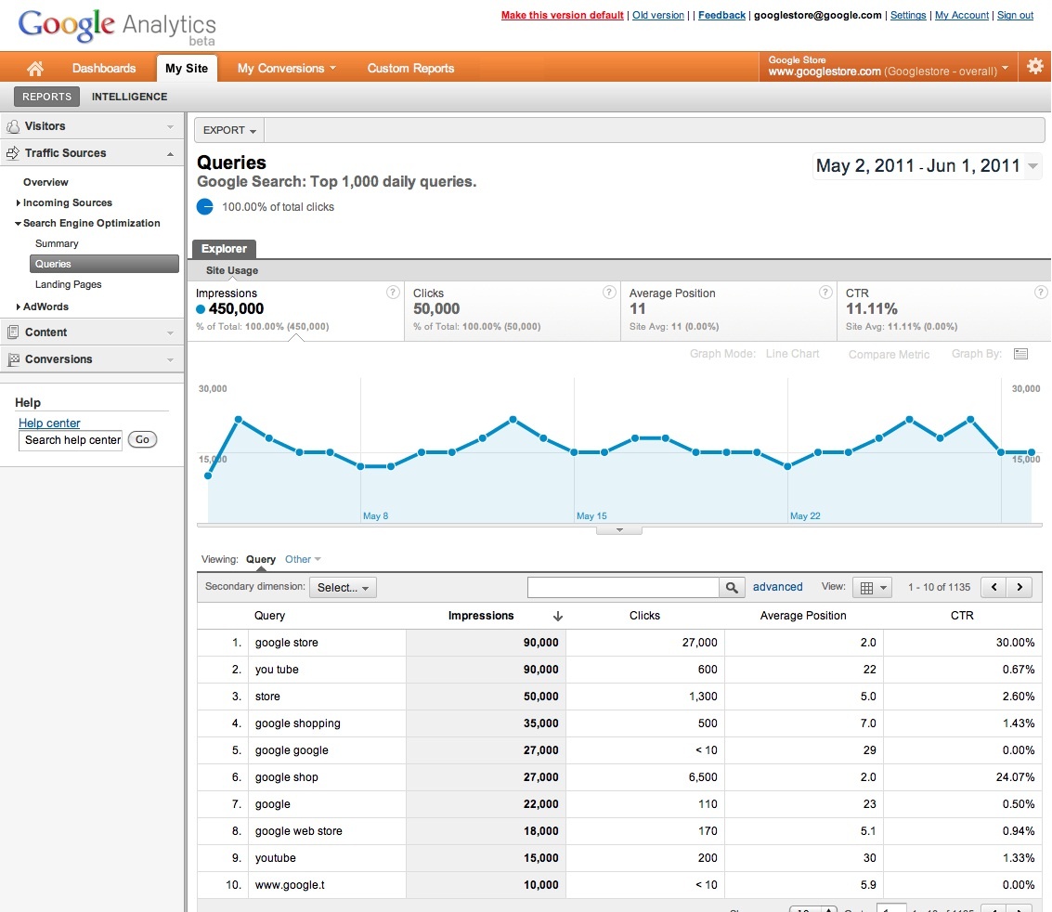Image resolution: width=1052 pixels, height=912 pixels.
Task: Expand the Content section
Action: point(171,332)
